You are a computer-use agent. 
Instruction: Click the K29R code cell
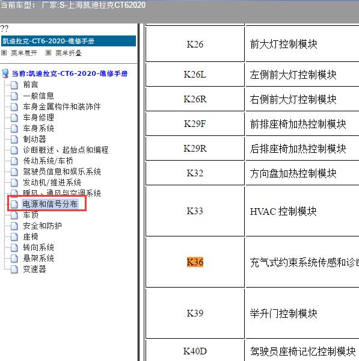(195, 149)
